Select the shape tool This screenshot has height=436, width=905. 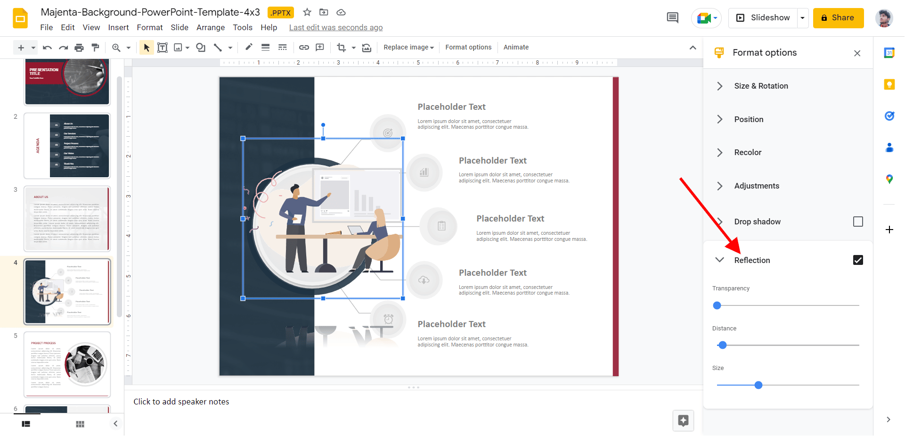click(201, 48)
